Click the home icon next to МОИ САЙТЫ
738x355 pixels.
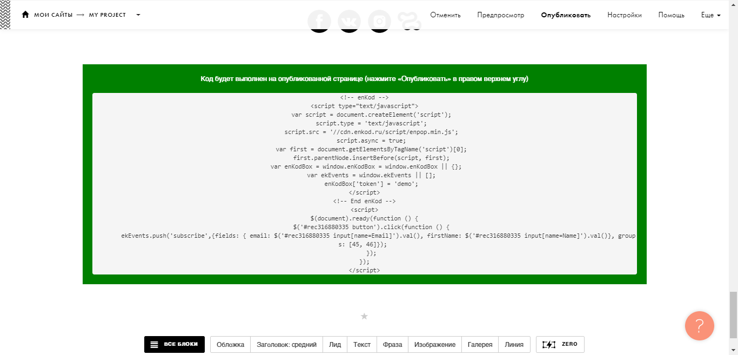(25, 15)
